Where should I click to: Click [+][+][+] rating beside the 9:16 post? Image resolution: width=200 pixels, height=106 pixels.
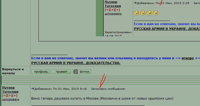pos(10,95)
